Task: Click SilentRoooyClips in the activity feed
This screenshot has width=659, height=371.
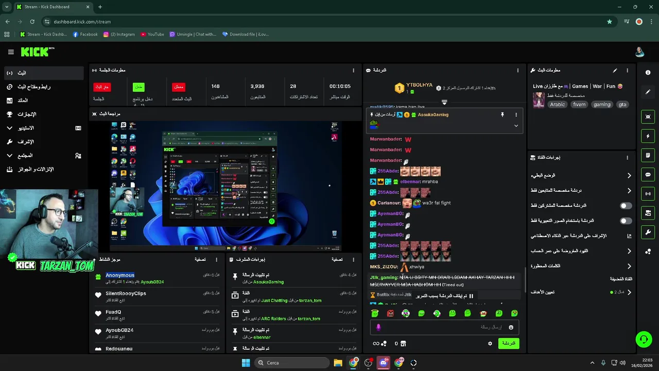Action: 126,293
